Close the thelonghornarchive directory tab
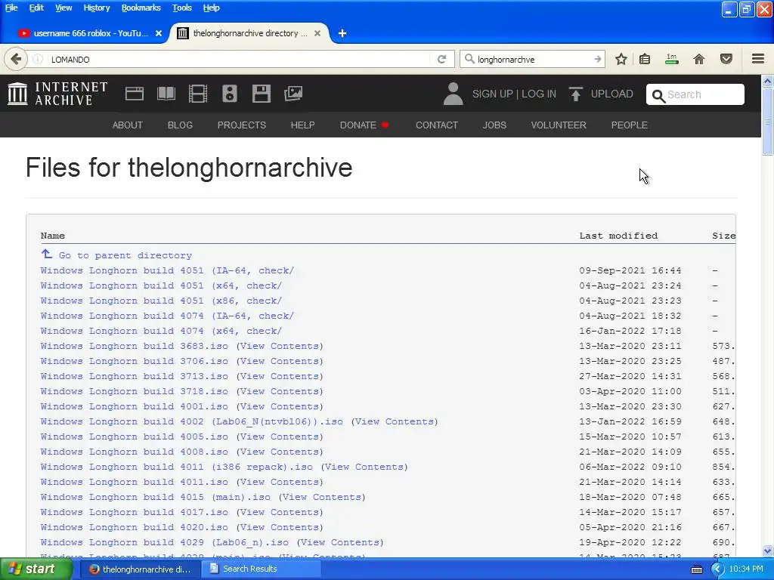 tap(317, 33)
